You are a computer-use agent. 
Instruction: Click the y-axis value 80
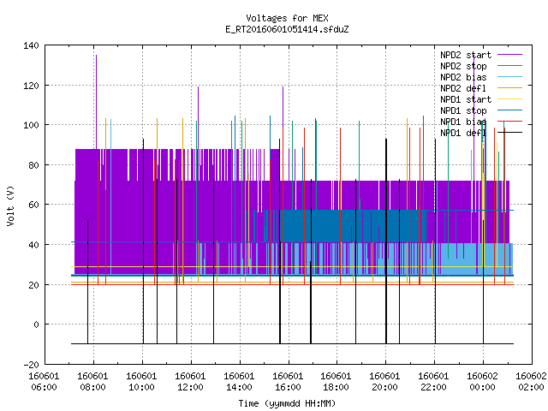coord(33,165)
